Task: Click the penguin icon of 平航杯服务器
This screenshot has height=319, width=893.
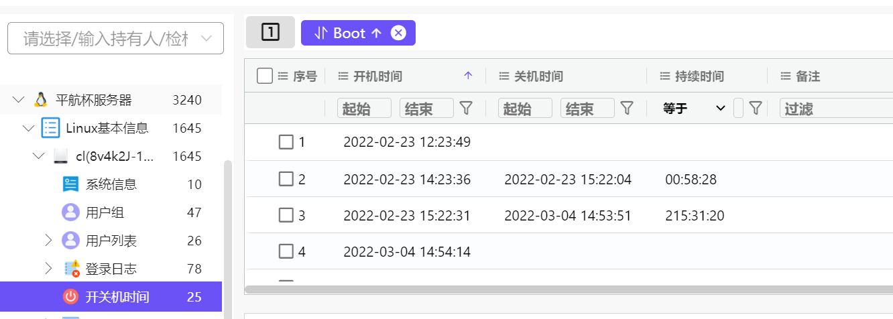Action: [40, 100]
